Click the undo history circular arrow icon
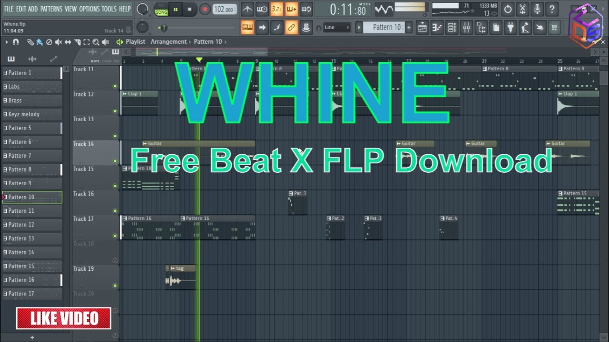609x342 pixels. [x=508, y=9]
